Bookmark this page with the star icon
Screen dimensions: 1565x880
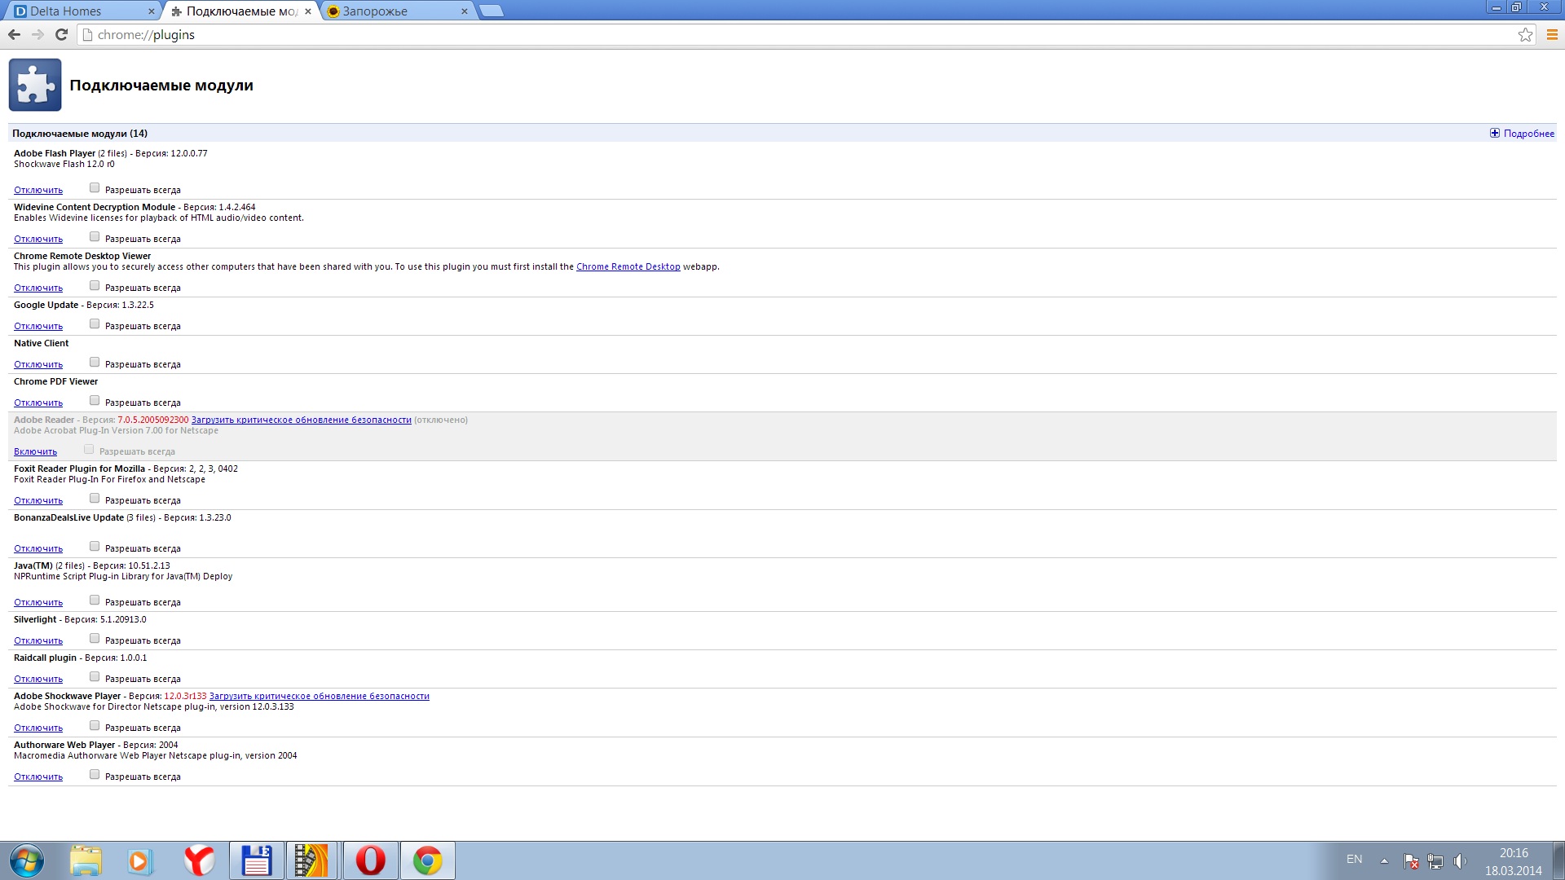(x=1525, y=34)
